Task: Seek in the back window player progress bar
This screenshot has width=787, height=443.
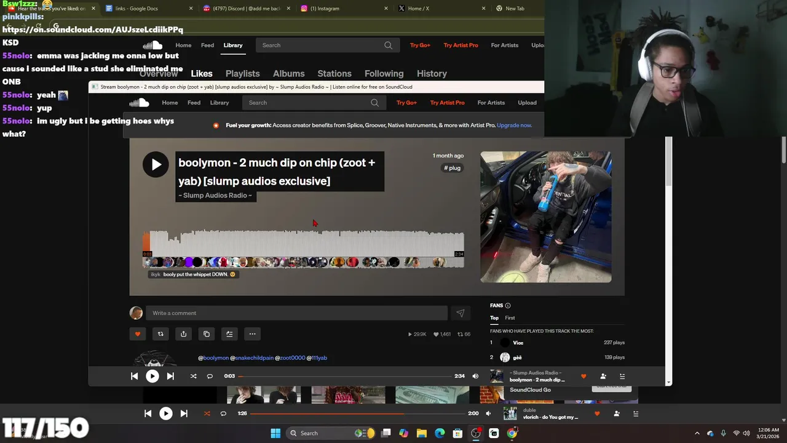Action: point(358,413)
